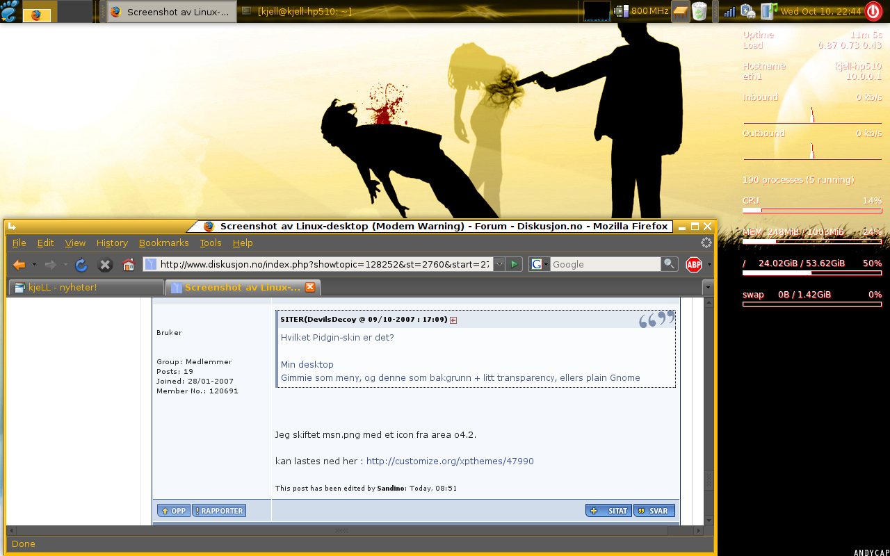Open the History menu
This screenshot has width=890, height=556.
coord(112,243)
